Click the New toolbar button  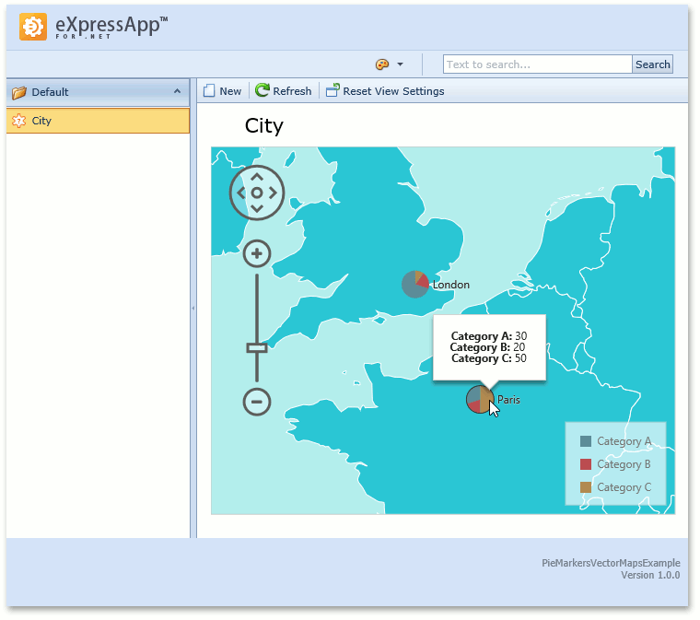tap(222, 91)
